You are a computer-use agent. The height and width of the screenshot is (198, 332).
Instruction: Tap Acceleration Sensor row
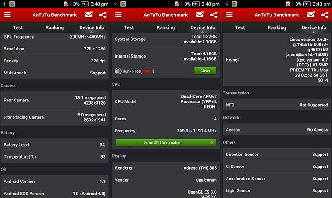tap(277, 179)
